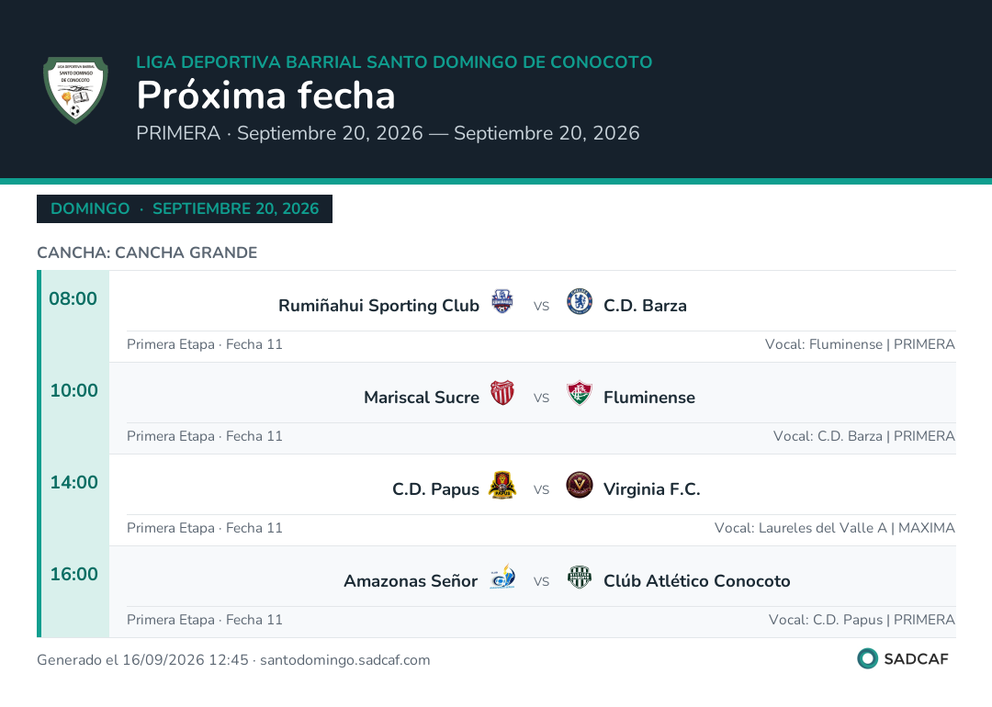Click the Rumiñahui Sporting Club crest

point(502,302)
